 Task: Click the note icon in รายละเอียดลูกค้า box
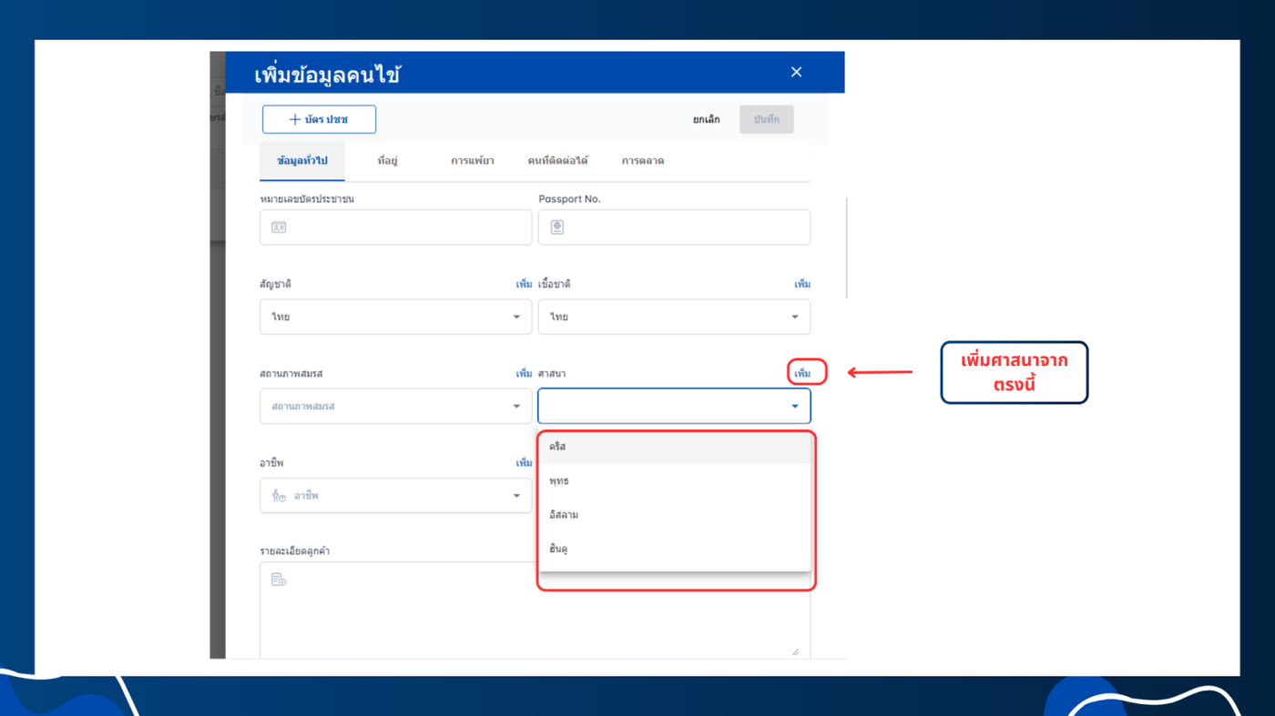(279, 579)
